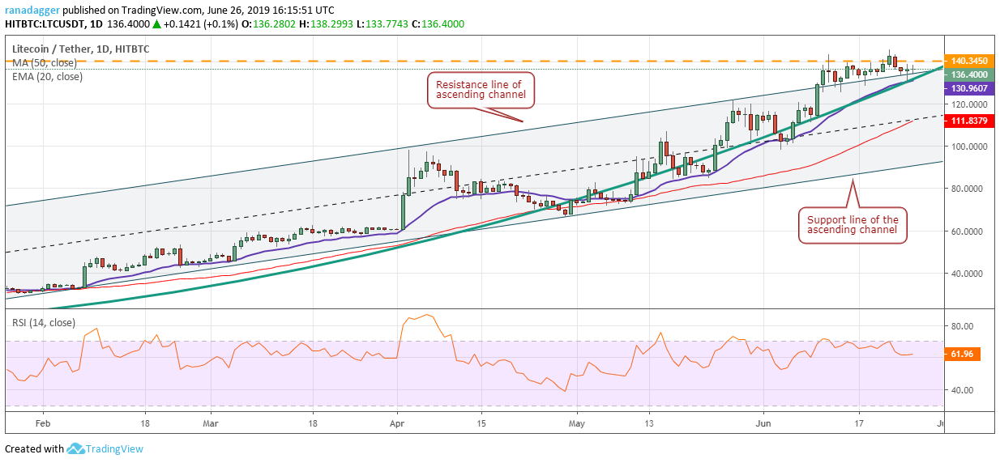The width and height of the screenshot is (1000, 463).
Task: Click the RSI 80.00 axis value
Action: click(x=961, y=326)
